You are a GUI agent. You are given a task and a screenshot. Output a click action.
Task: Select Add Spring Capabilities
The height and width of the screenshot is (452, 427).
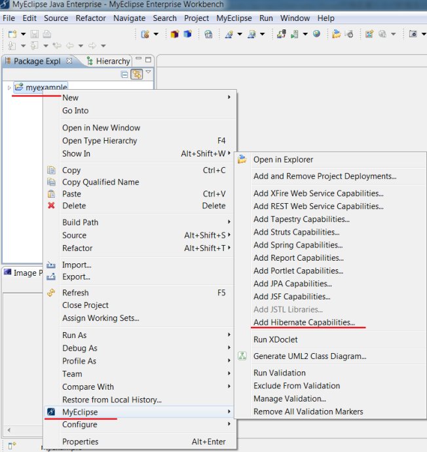330,245
